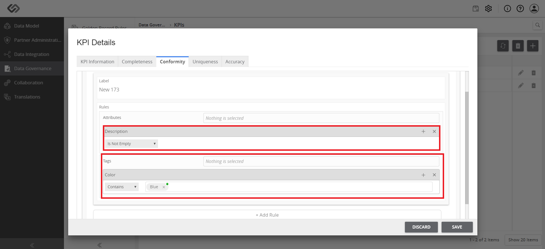The image size is (545, 249).
Task: Switch to the Completeness tab
Action: coord(137,62)
